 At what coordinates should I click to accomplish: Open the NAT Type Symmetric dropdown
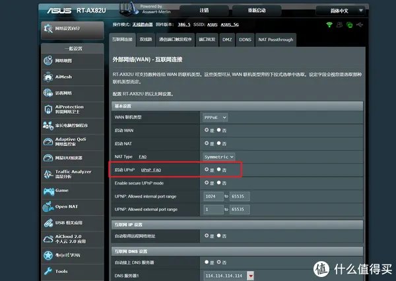click(x=218, y=157)
